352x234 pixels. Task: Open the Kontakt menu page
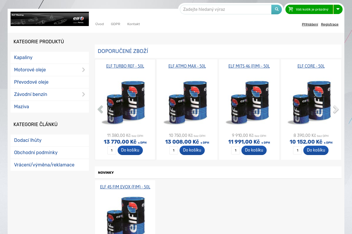[x=133, y=24]
